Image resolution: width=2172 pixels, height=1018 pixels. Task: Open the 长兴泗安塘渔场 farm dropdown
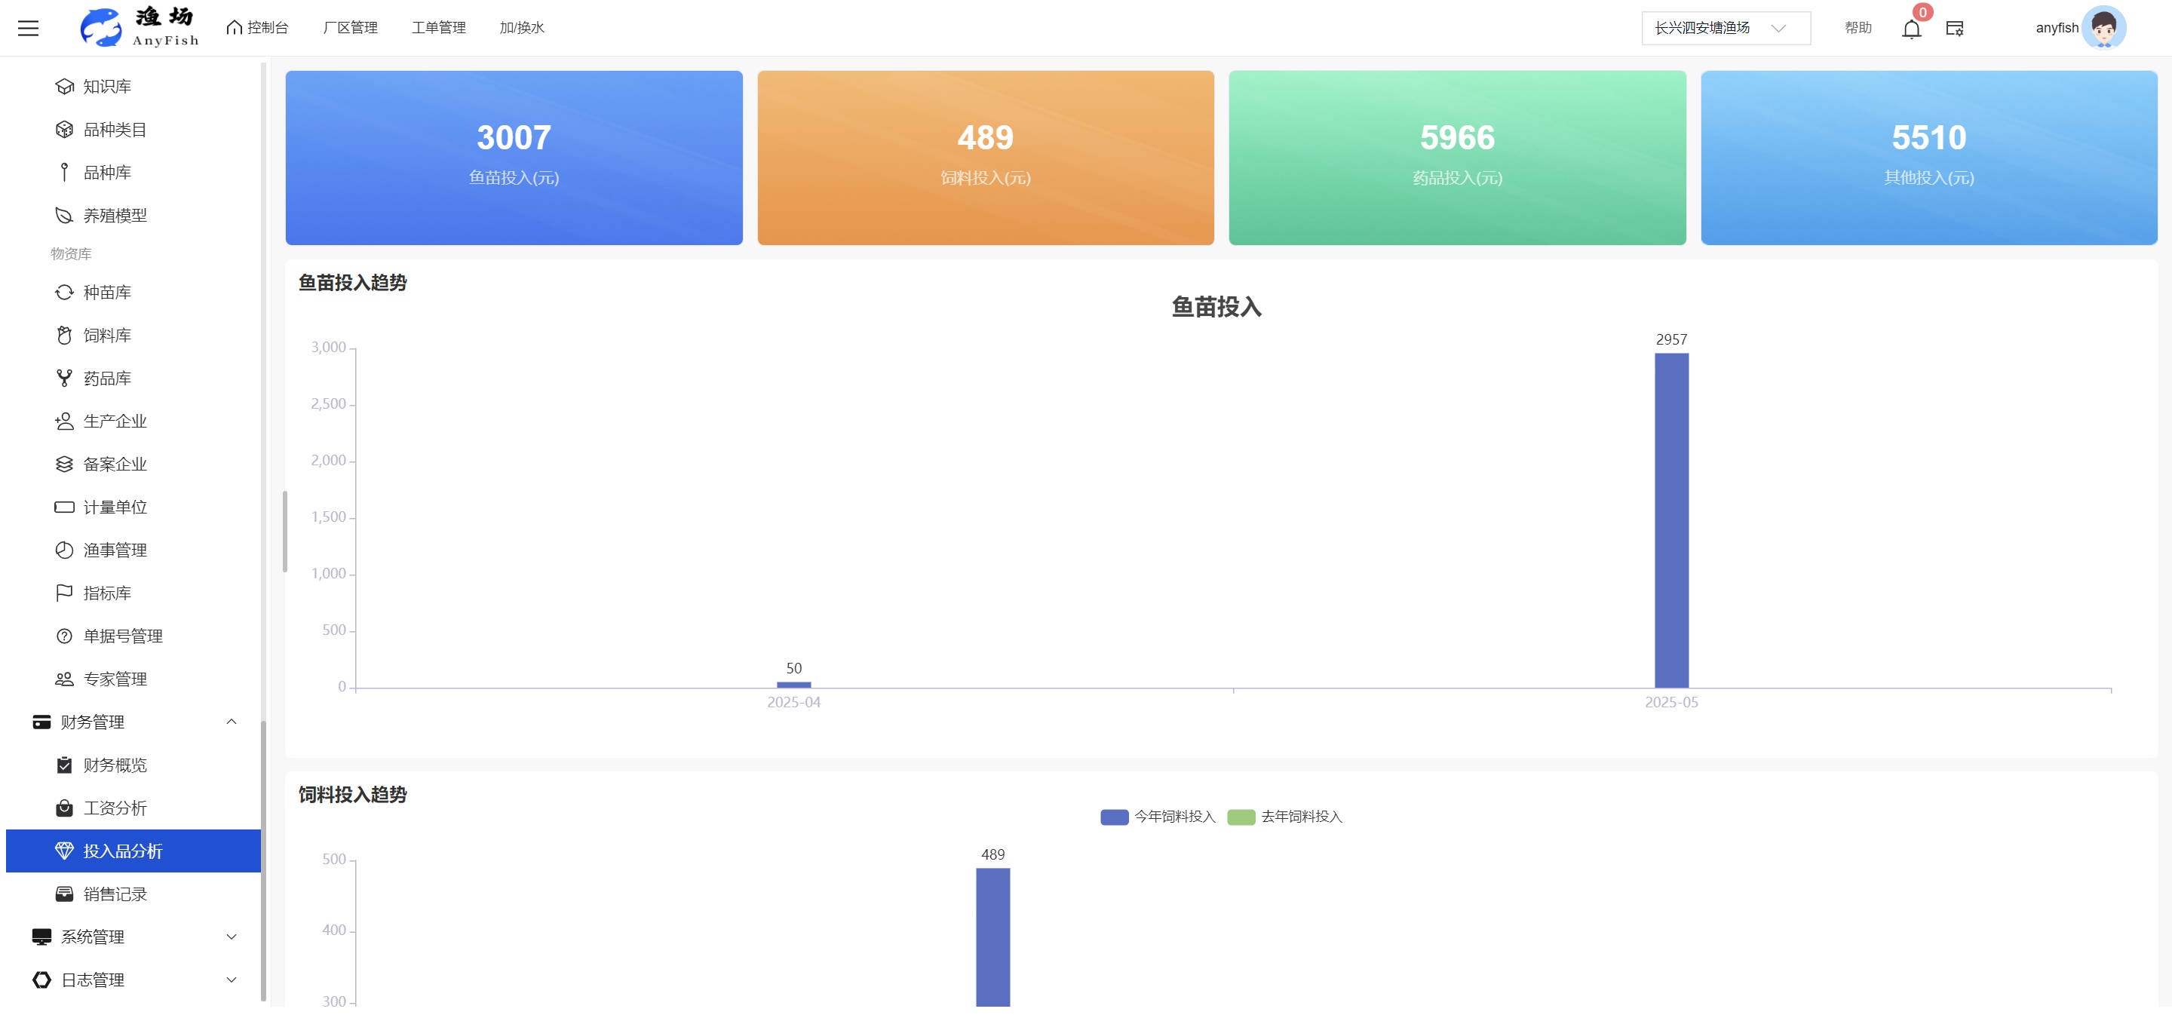(1724, 28)
